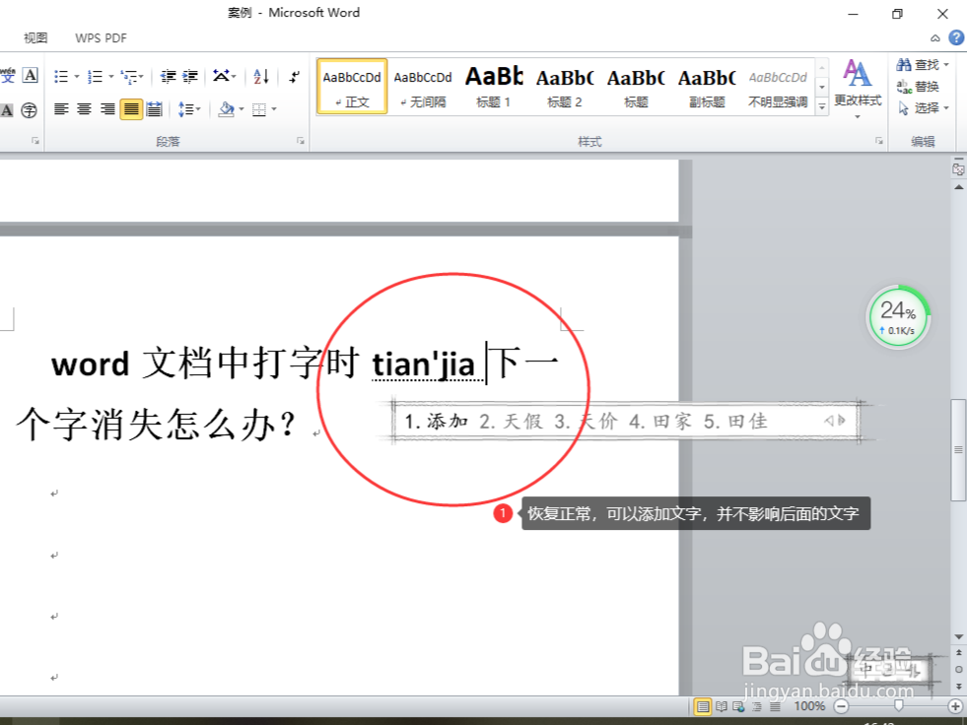Image resolution: width=967 pixels, height=725 pixels.
Task: Collapse the ribbon with caret icon
Action: [x=935, y=38]
